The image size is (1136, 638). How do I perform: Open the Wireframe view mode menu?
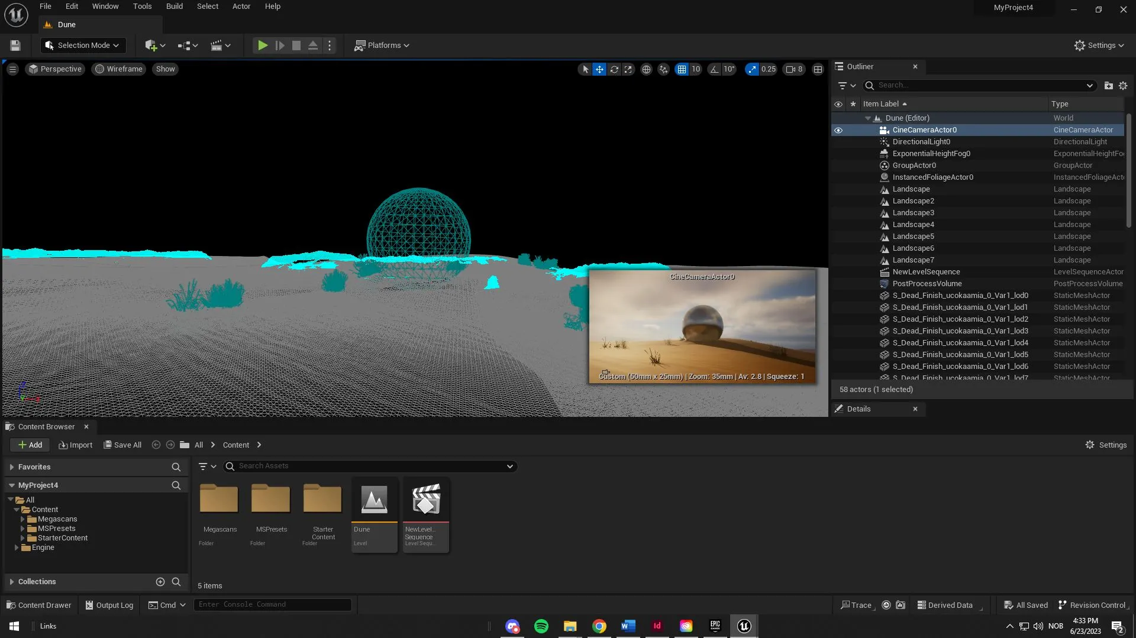119,69
